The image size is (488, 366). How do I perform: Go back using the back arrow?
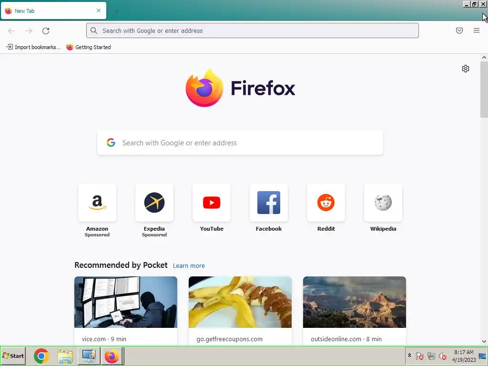[11, 31]
